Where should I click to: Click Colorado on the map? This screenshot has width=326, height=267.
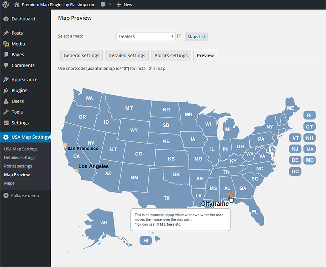(x=139, y=154)
